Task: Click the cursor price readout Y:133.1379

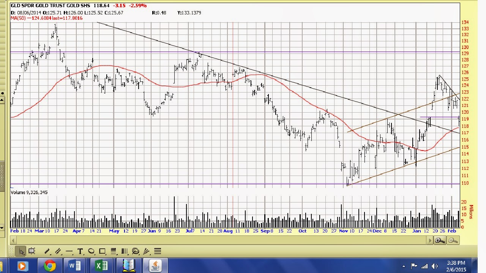Action: click(x=189, y=13)
